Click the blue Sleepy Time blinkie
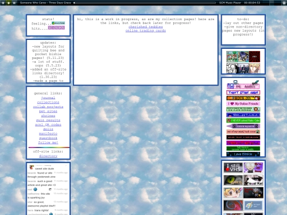This screenshot has width=287, height=215. 243,115
